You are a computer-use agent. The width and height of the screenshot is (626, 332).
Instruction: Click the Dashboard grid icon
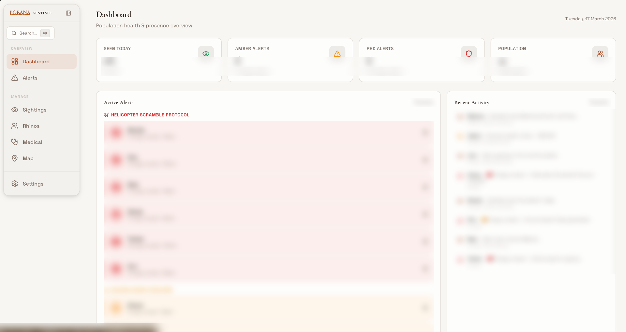point(15,61)
